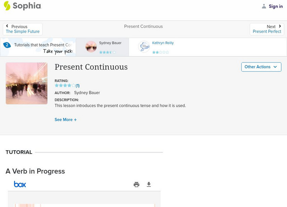Click the Sign in link

(276, 6)
